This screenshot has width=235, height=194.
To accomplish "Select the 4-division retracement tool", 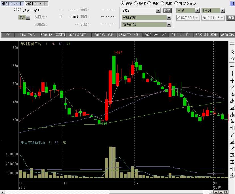I will [232, 162].
